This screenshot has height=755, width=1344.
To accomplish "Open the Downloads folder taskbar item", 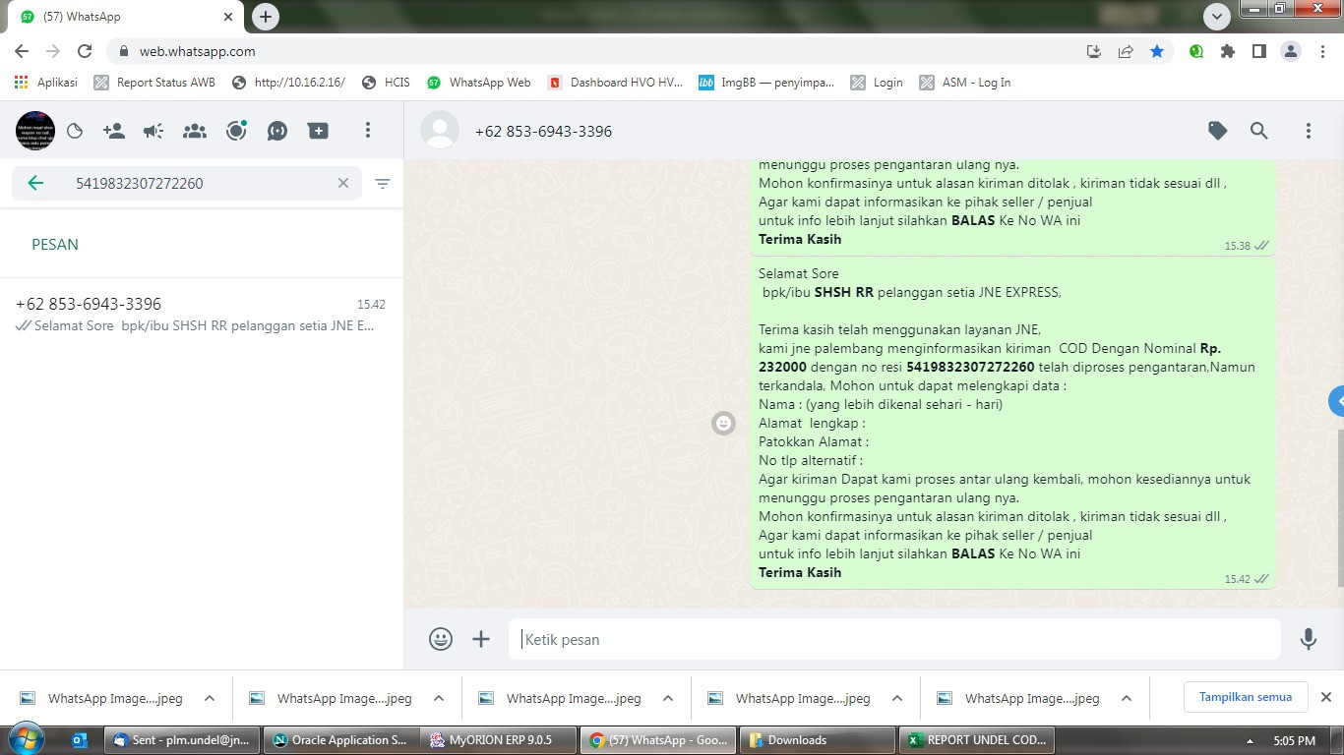I will point(817,740).
